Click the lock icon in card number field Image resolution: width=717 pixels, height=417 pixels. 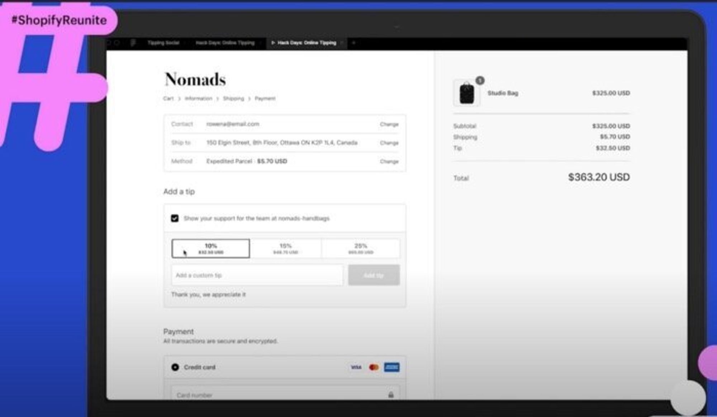tap(391, 395)
